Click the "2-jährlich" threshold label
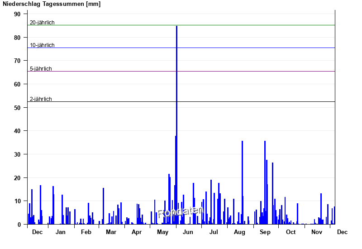Viewport: 362px width, 249px height. [x=41, y=99]
